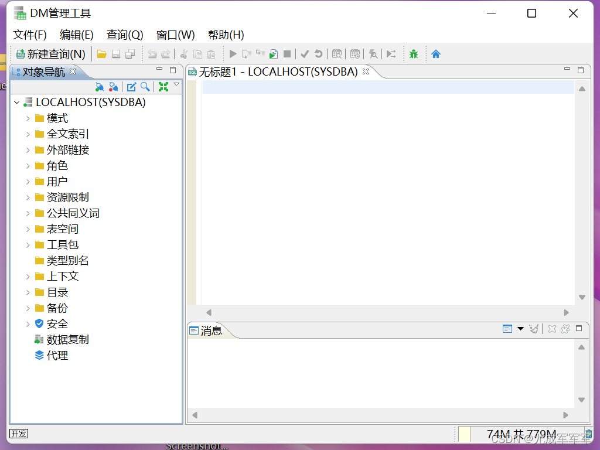Image resolution: width=600 pixels, height=450 pixels.
Task: Expand the 资源限制 folder
Action: [28, 197]
